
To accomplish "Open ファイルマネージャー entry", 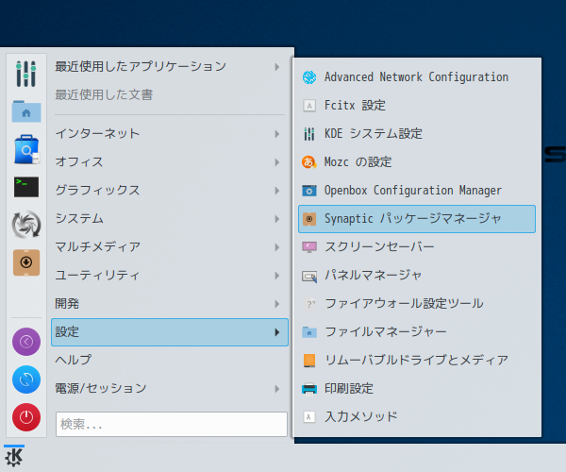I will pyautogui.click(x=417, y=332).
